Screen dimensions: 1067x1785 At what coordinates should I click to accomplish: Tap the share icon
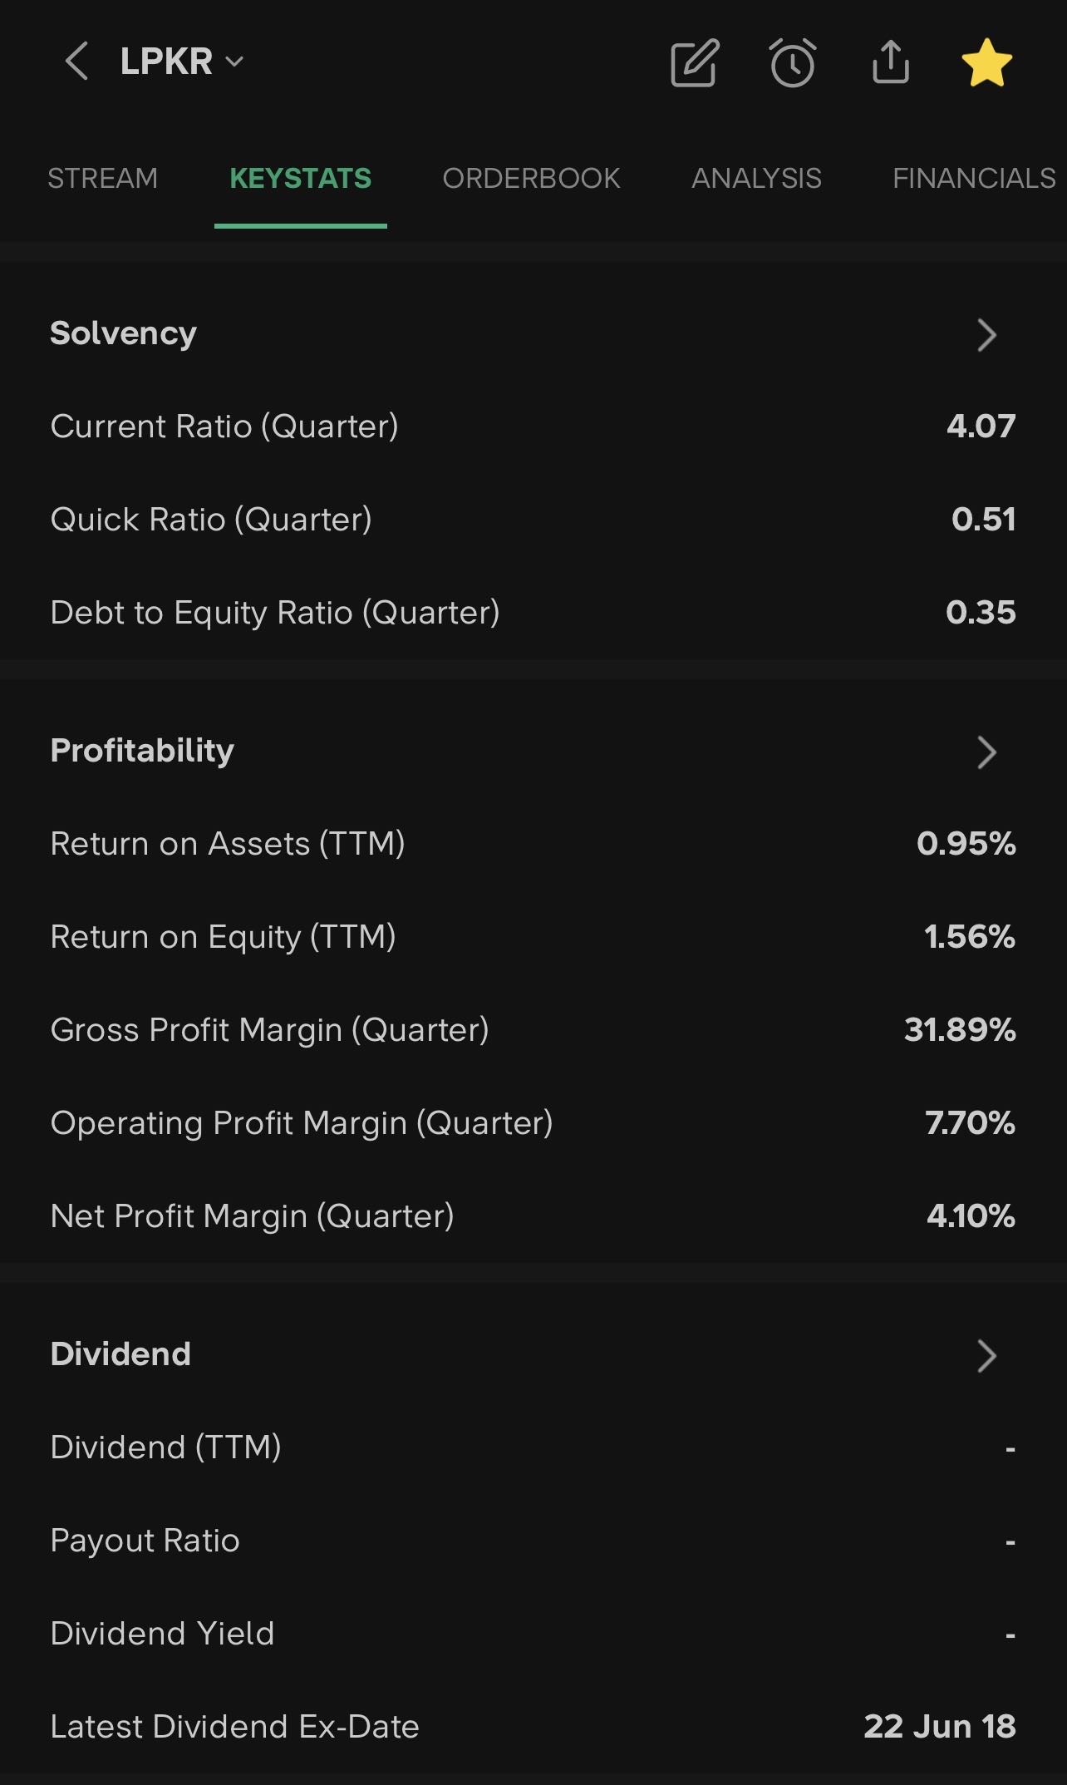(x=891, y=62)
